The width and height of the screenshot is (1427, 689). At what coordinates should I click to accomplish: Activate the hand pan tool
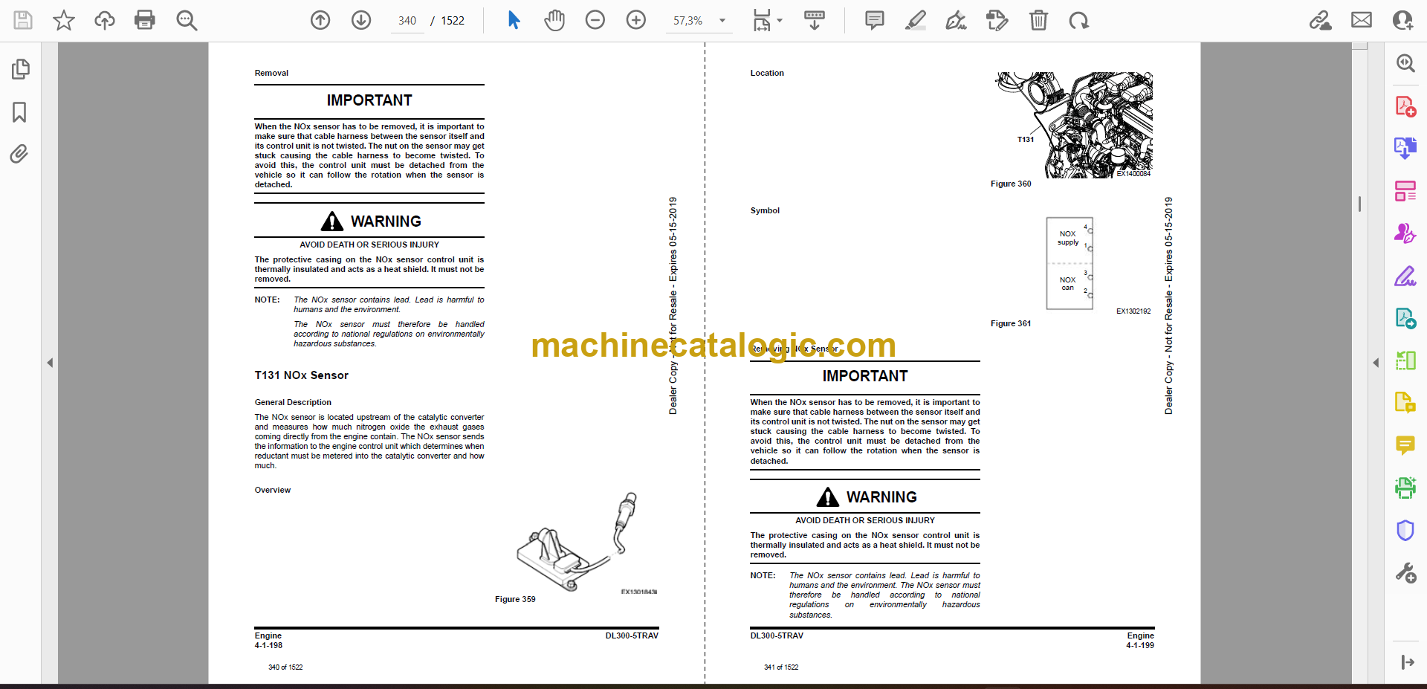tap(554, 20)
